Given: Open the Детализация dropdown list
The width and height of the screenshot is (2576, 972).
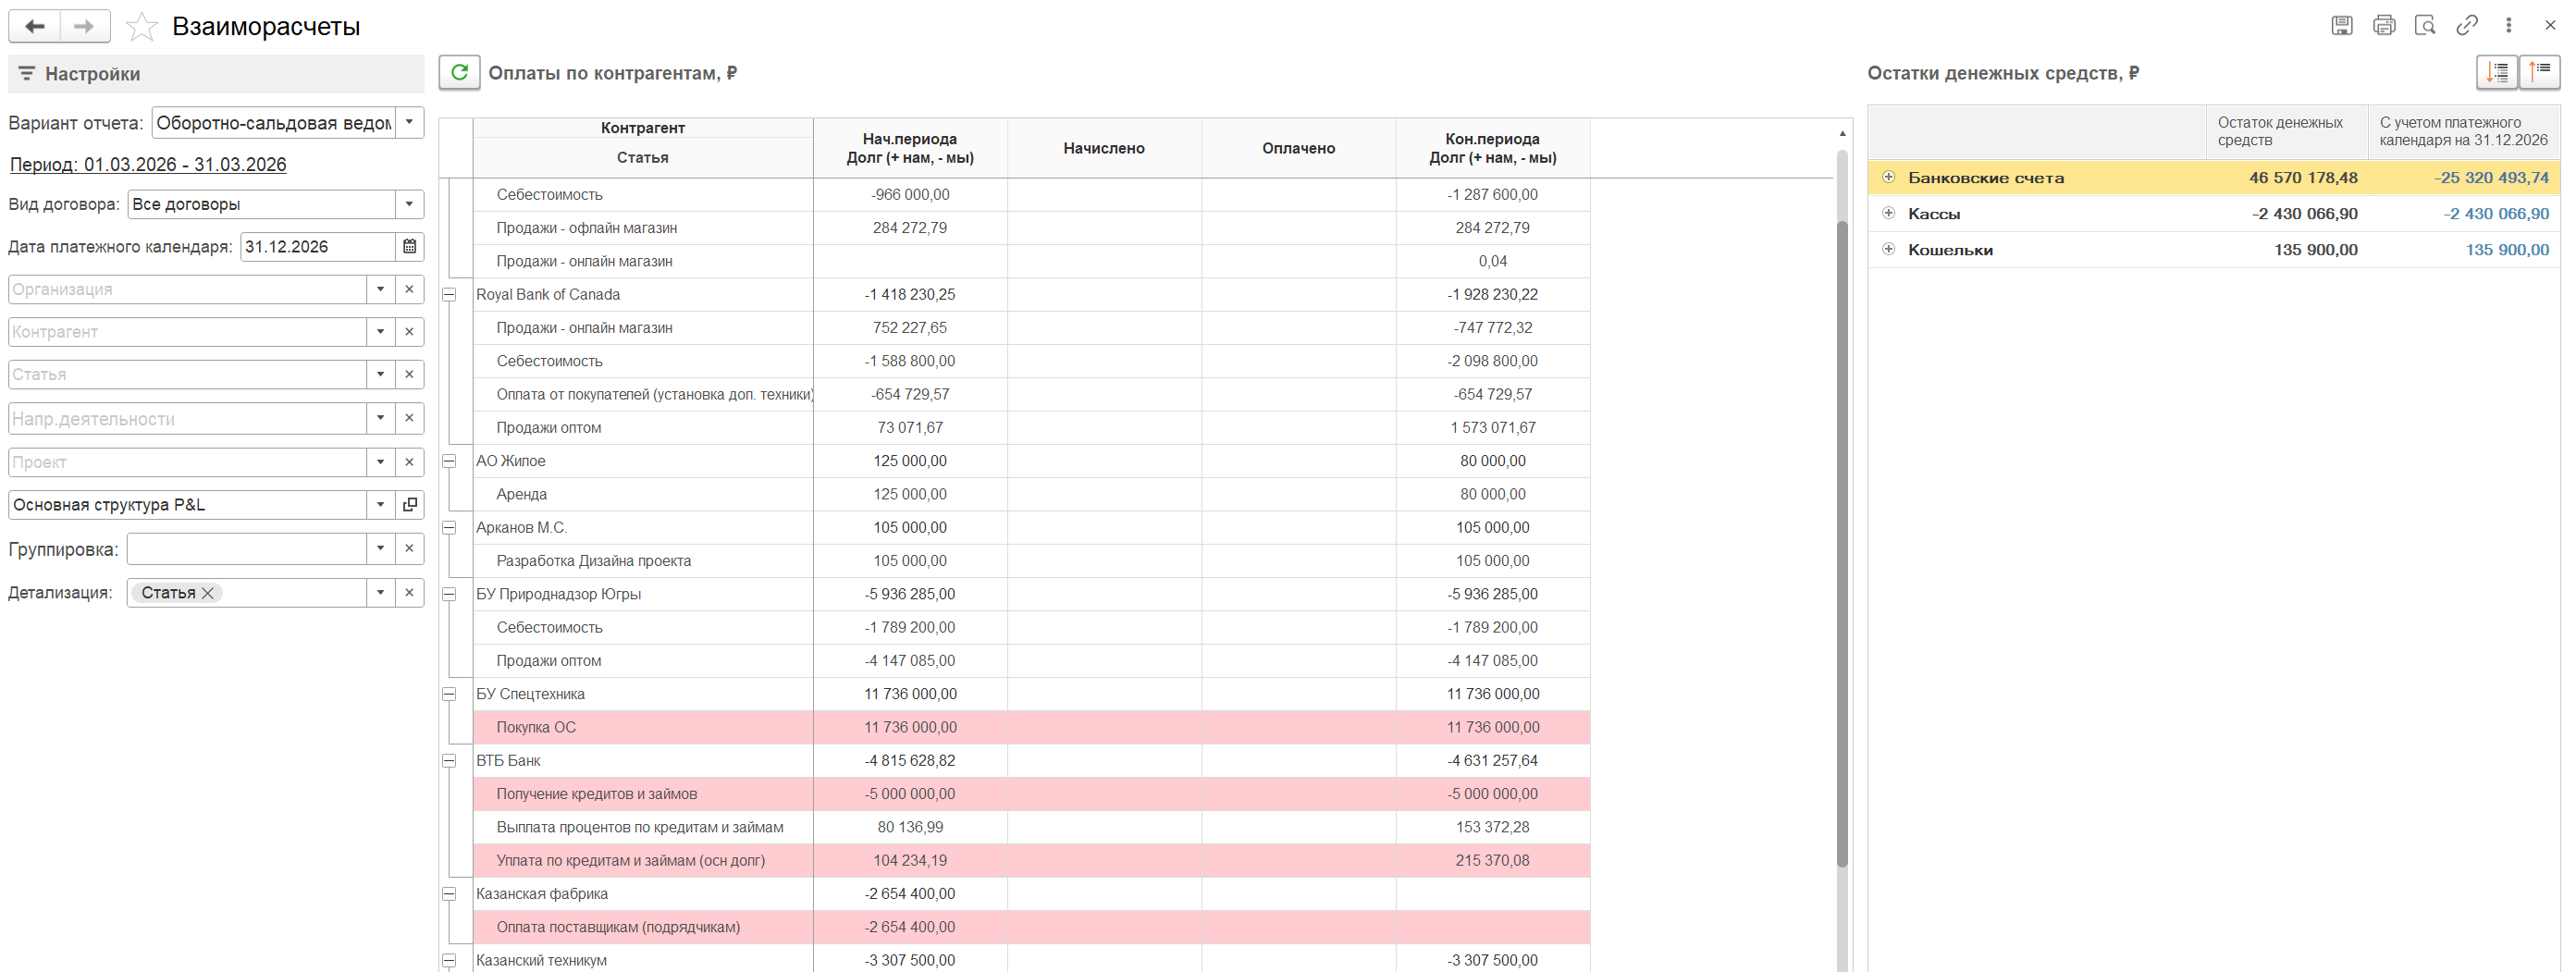Looking at the screenshot, I should coord(380,592).
